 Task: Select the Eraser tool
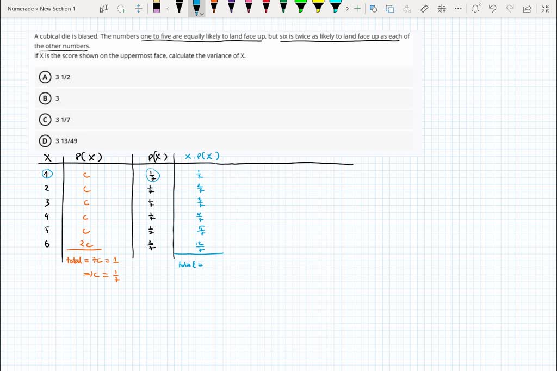157,8
